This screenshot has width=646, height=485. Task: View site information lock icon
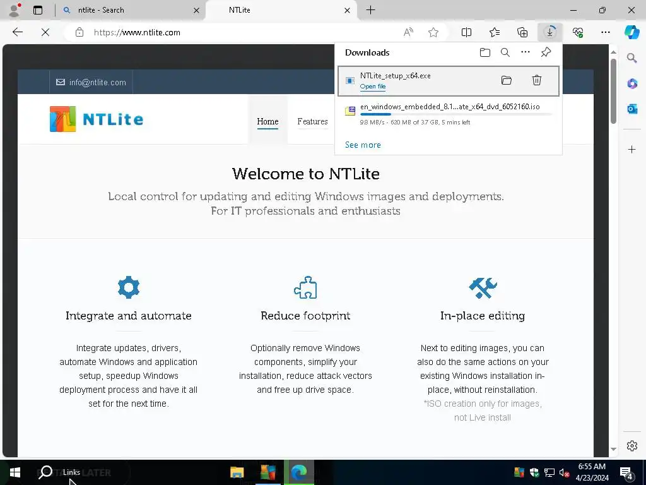click(79, 33)
